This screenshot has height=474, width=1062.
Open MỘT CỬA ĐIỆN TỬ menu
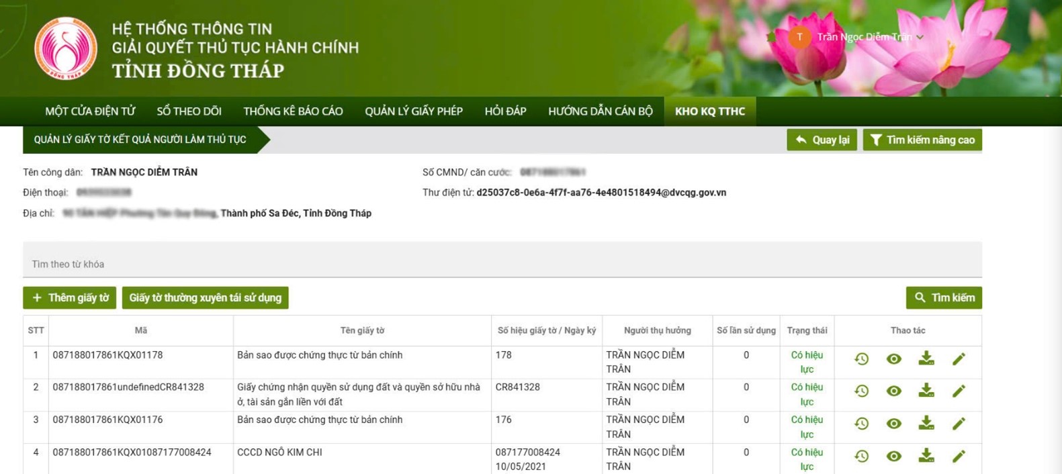point(90,111)
